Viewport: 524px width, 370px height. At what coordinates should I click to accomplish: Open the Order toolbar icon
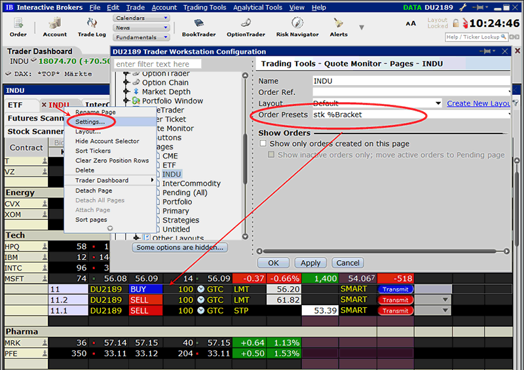(x=18, y=27)
